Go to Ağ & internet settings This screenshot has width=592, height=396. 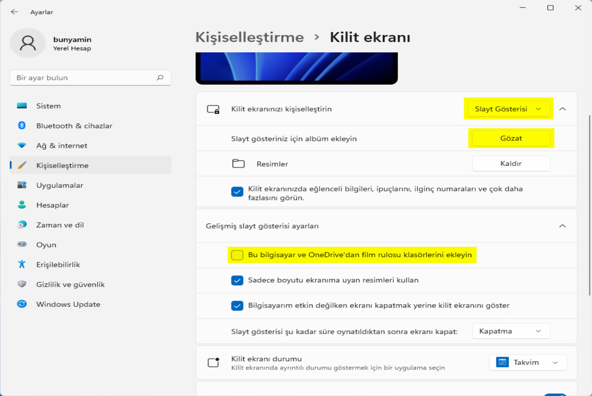[x=90, y=145]
